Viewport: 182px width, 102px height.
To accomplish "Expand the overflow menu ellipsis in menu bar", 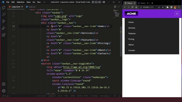I will pos(44,2).
